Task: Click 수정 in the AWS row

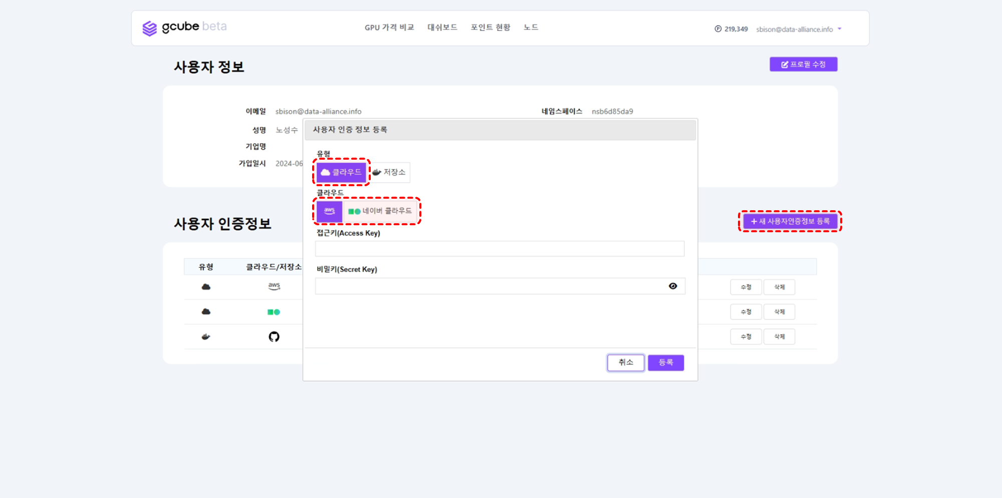Action: point(746,287)
